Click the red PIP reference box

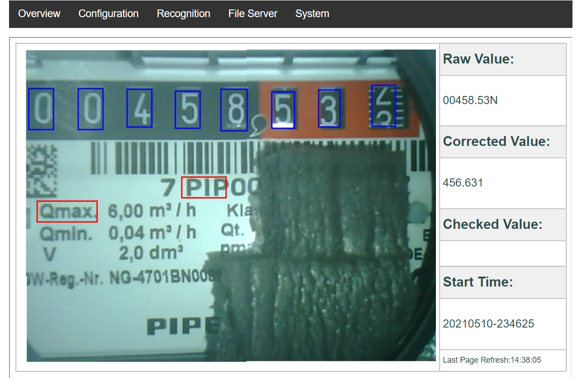tap(204, 187)
